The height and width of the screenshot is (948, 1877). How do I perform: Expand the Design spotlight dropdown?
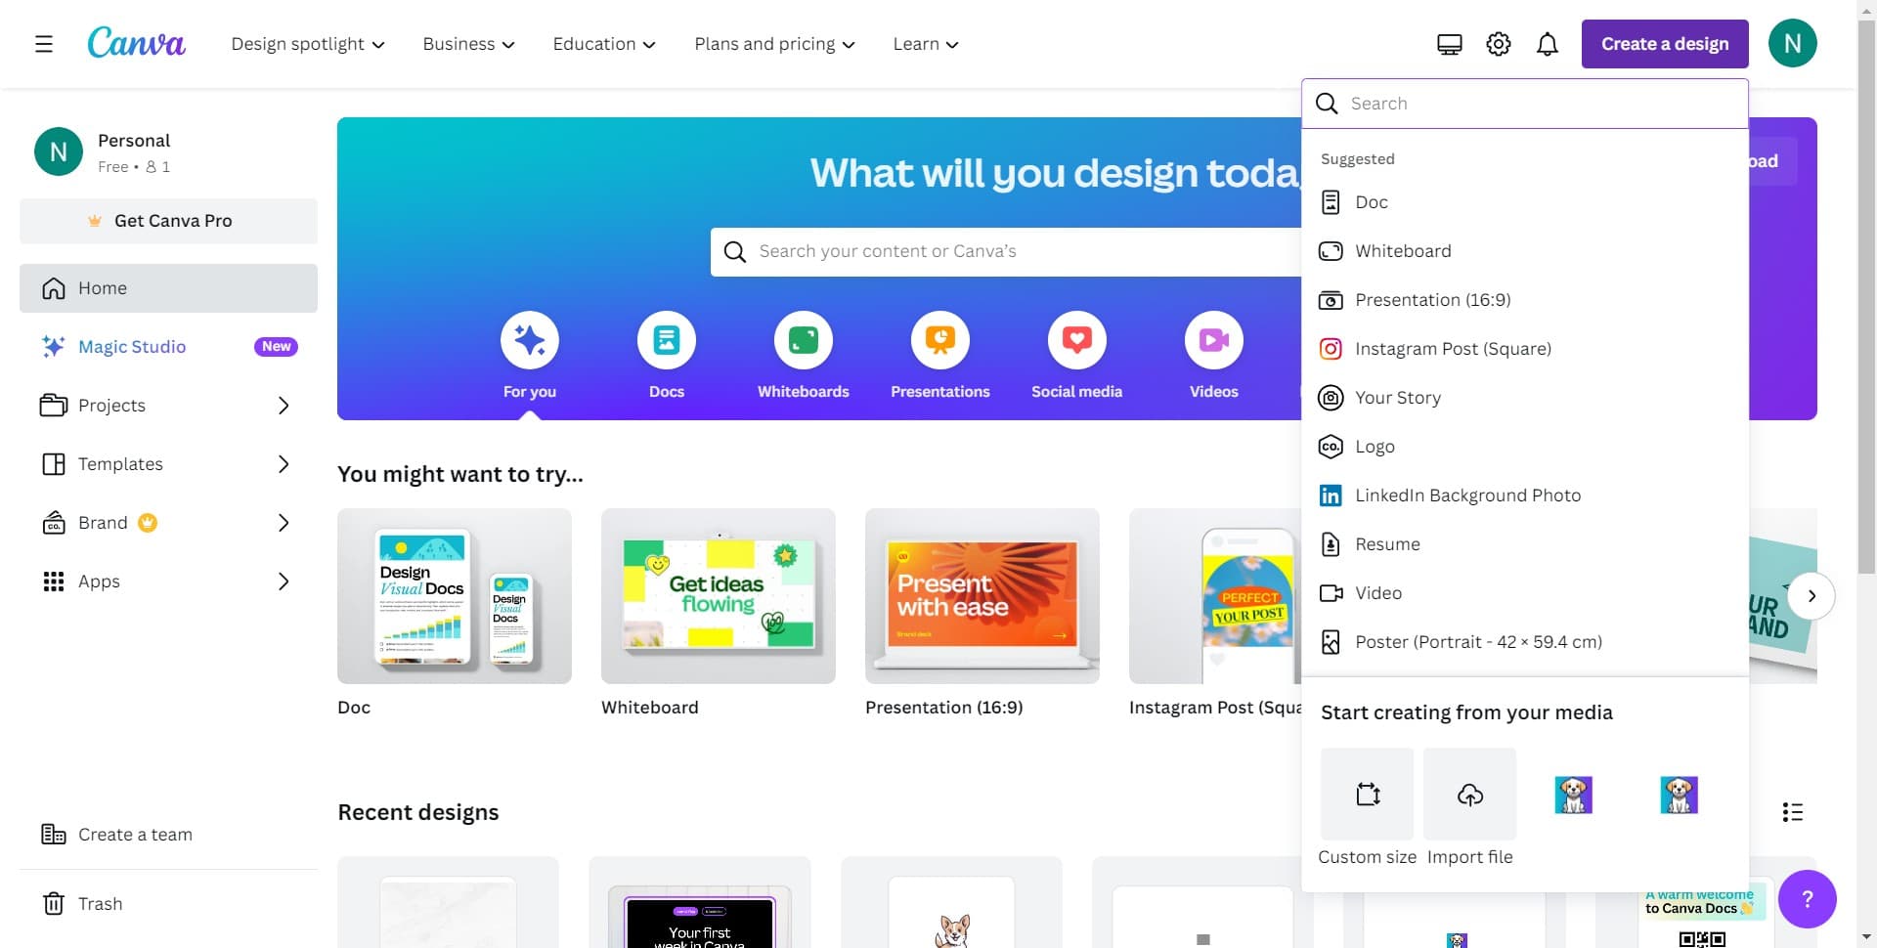click(308, 44)
